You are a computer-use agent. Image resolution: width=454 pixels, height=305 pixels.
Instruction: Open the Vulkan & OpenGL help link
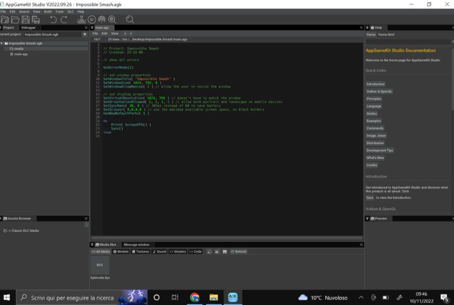[x=379, y=91]
